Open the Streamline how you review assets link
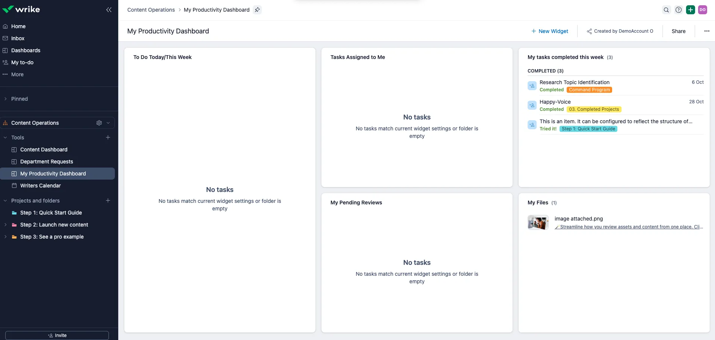This screenshot has width=715, height=340. point(629,227)
